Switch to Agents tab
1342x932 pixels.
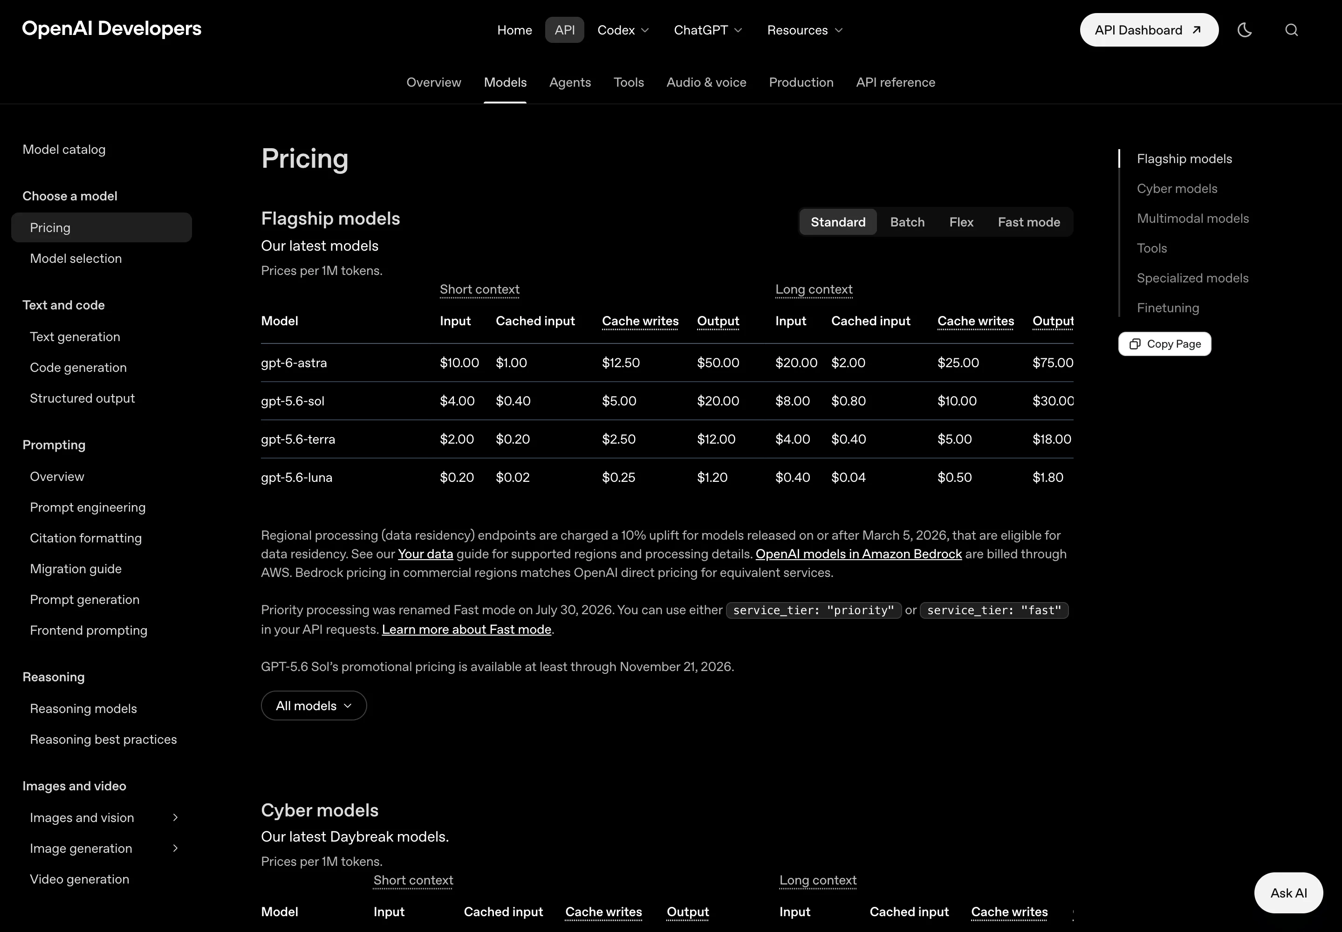click(x=570, y=82)
